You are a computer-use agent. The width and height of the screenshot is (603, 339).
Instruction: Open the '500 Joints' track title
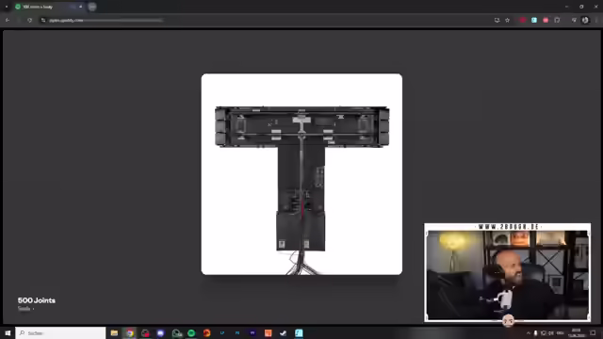click(x=37, y=300)
